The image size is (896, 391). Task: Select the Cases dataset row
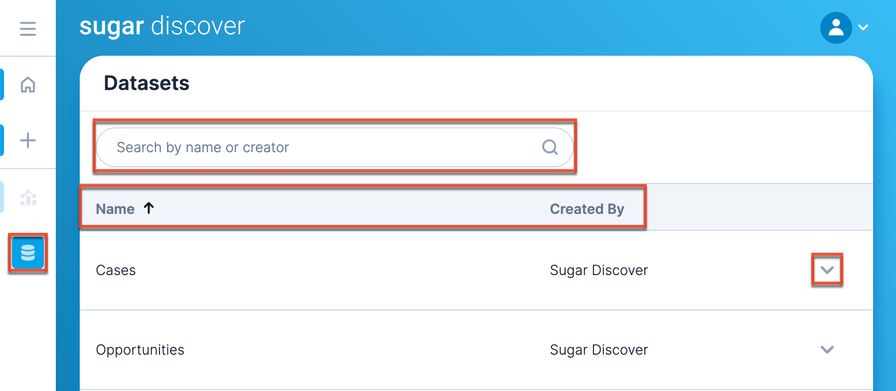tap(116, 270)
